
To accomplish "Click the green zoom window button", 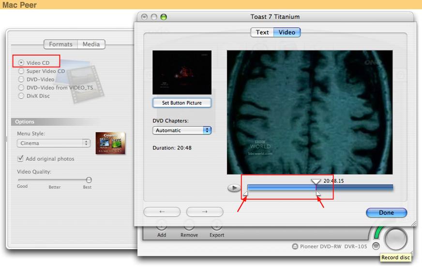I will [x=164, y=17].
